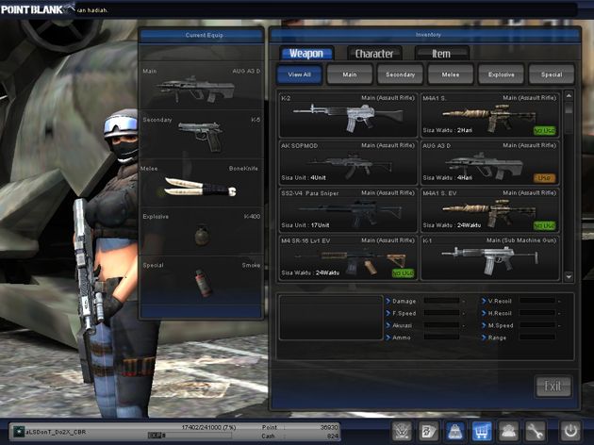Click player name aLSDonT_Do2X_CBR
This screenshot has height=445, width=594.
coord(56,432)
